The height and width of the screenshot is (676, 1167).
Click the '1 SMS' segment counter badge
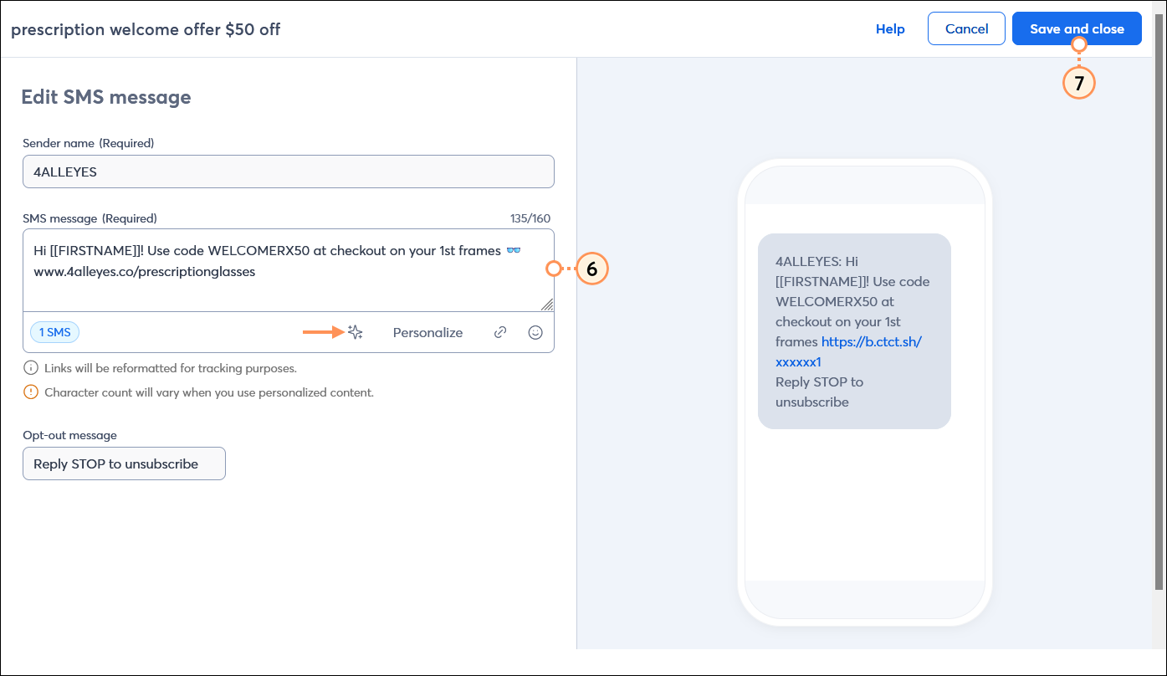(x=54, y=332)
